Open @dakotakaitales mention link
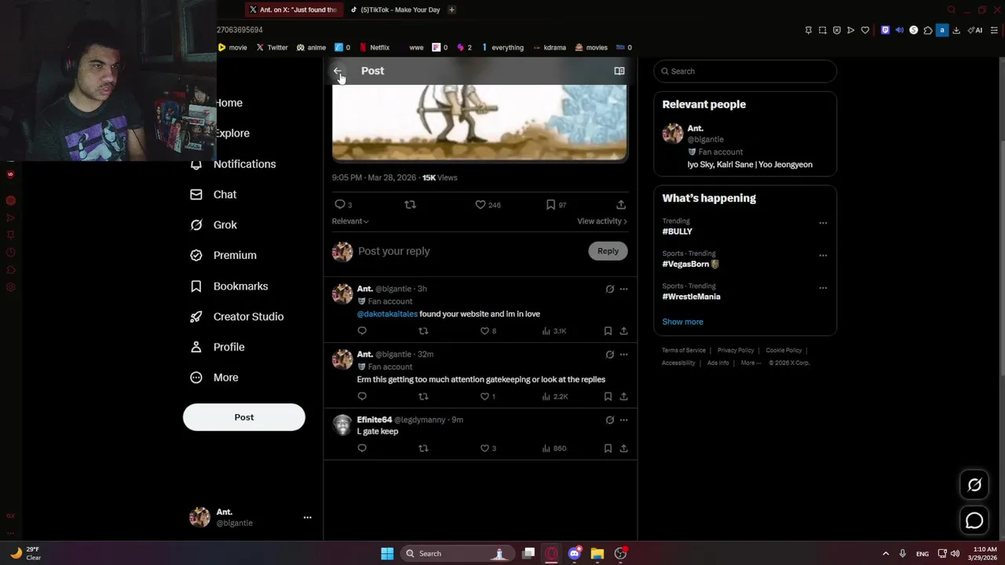The height and width of the screenshot is (565, 1005). [x=387, y=314]
